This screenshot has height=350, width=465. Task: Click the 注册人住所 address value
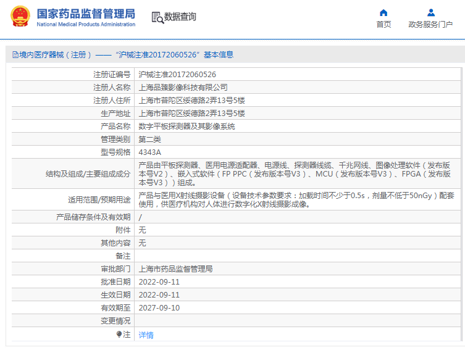(x=191, y=101)
